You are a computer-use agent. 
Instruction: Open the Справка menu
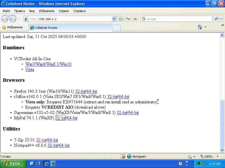(x=80, y=11)
